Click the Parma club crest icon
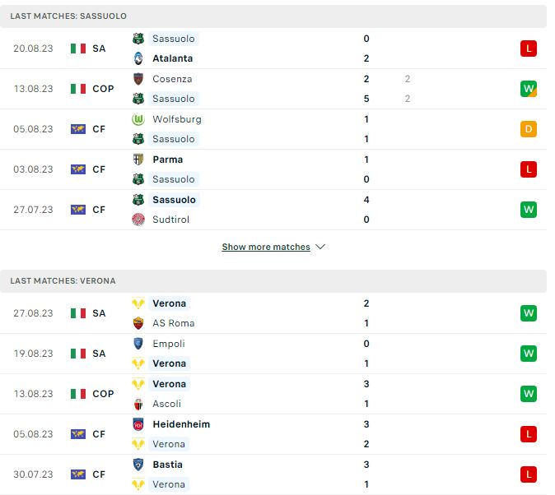The width and height of the screenshot is (555, 495). 138,160
